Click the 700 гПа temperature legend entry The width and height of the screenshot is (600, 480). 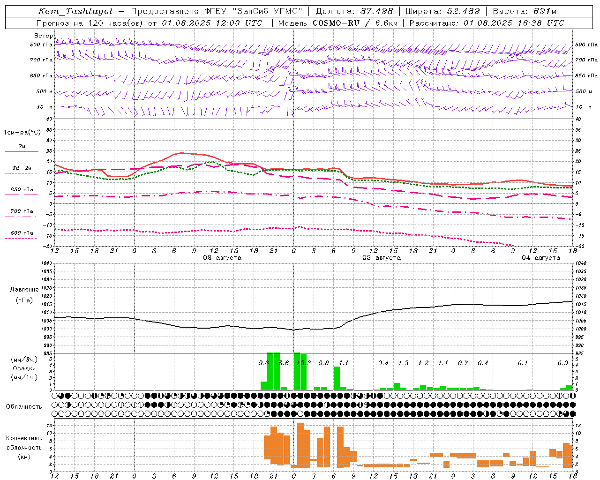pos(22,211)
